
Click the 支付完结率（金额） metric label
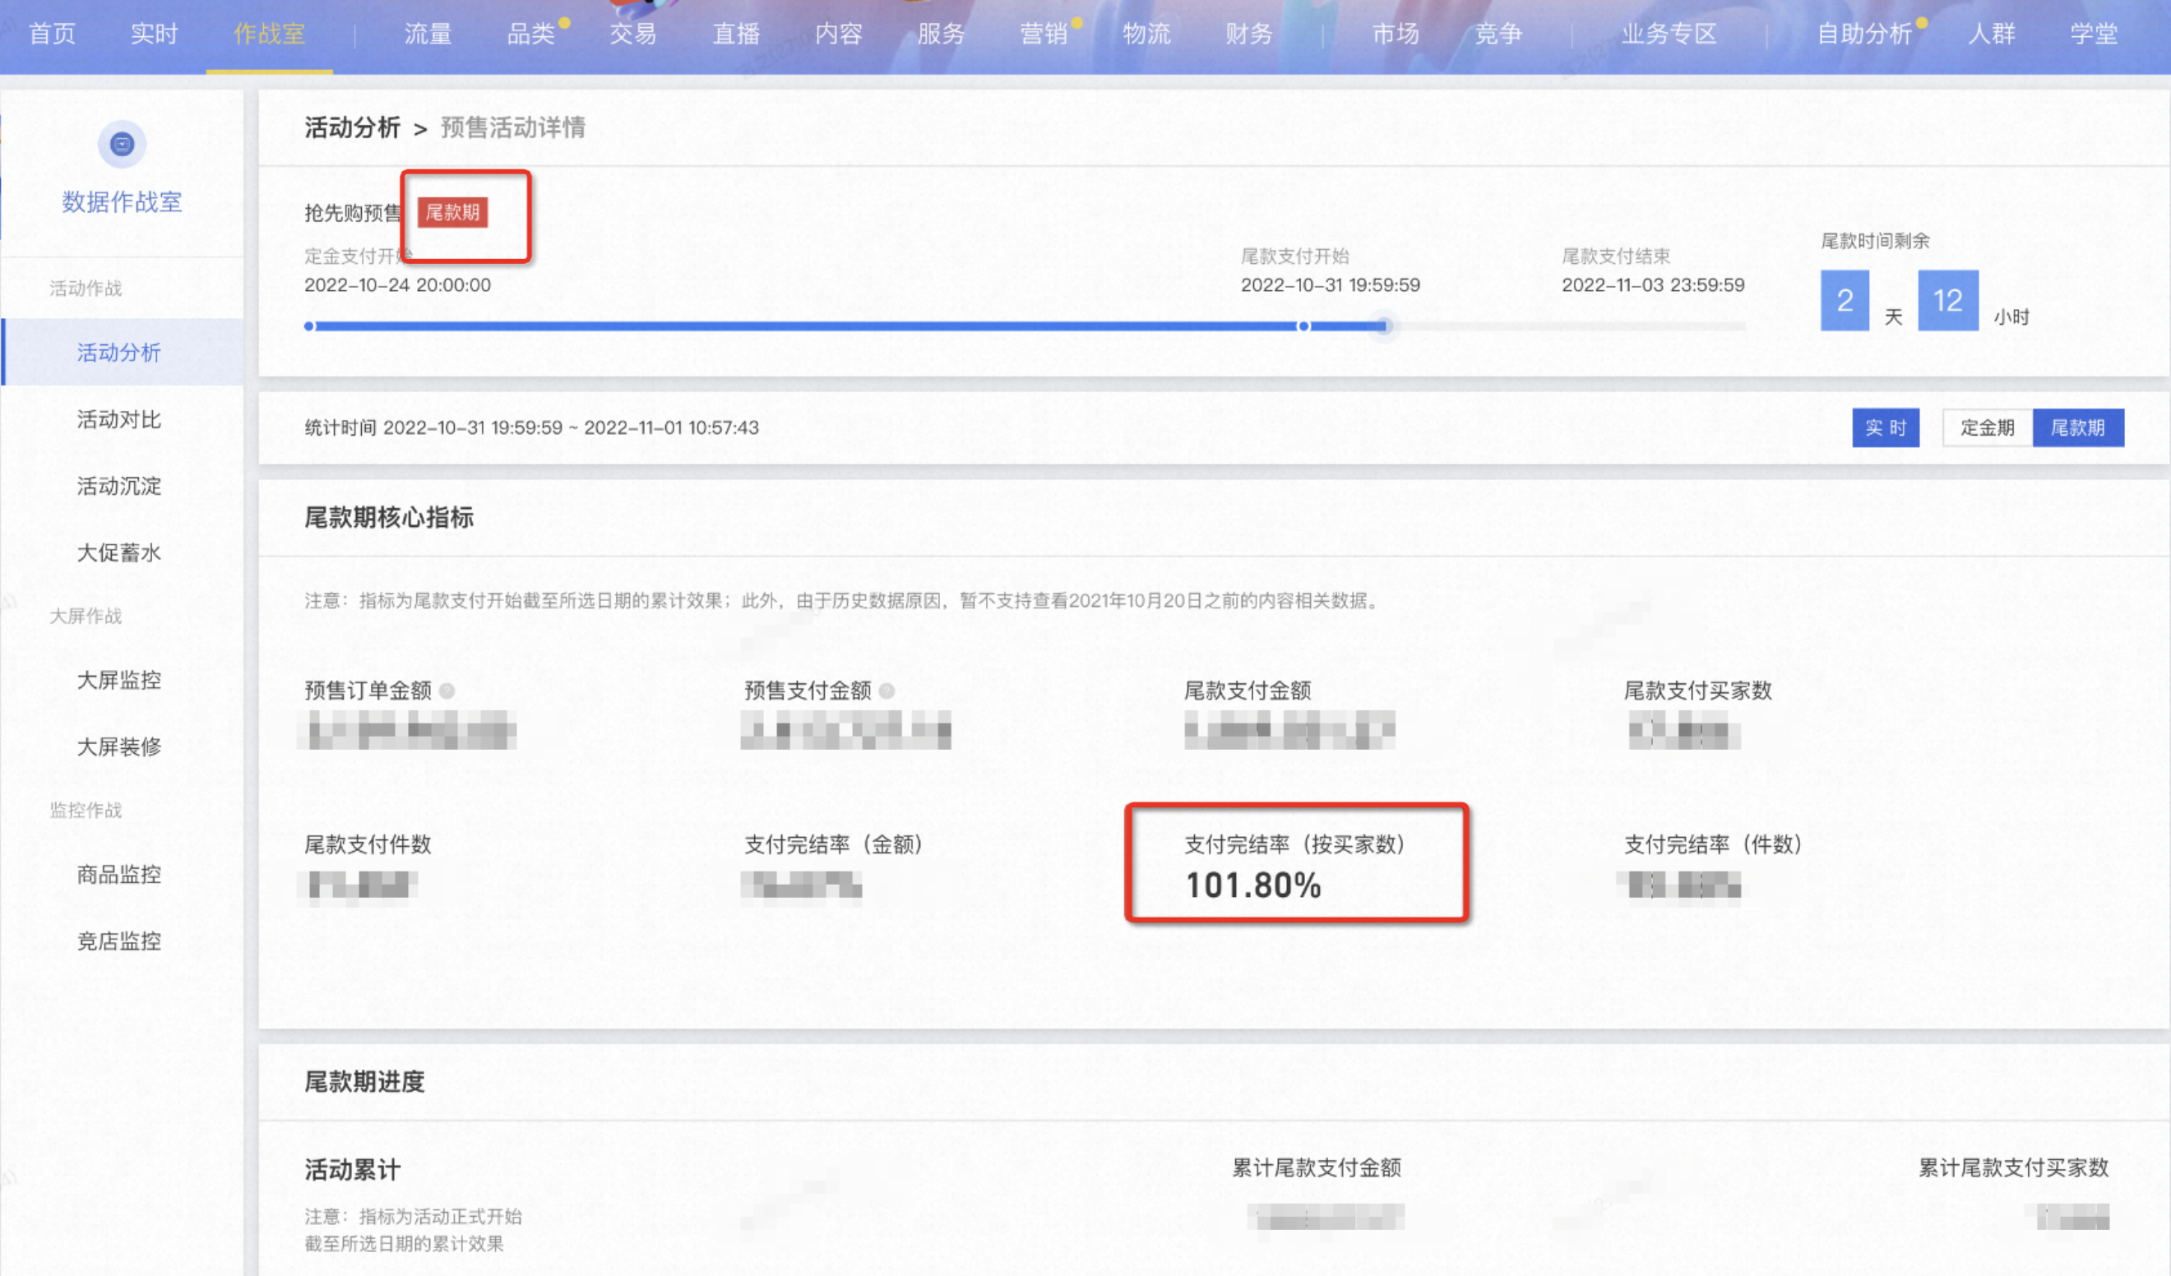tap(834, 844)
